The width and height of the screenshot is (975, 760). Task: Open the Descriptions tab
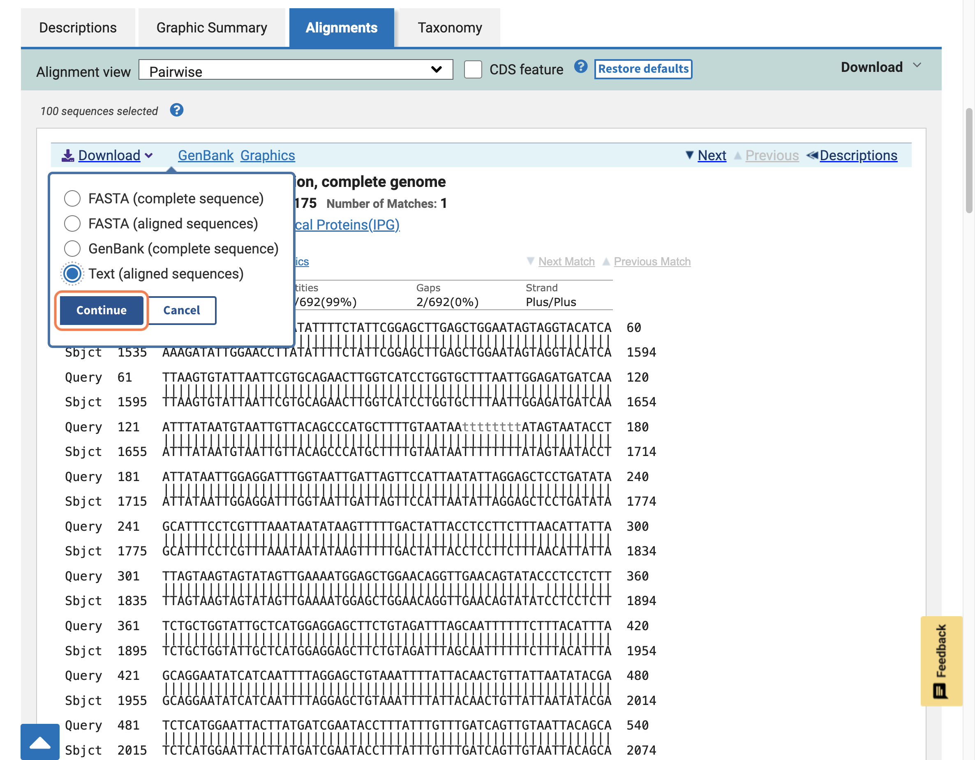pos(78,28)
